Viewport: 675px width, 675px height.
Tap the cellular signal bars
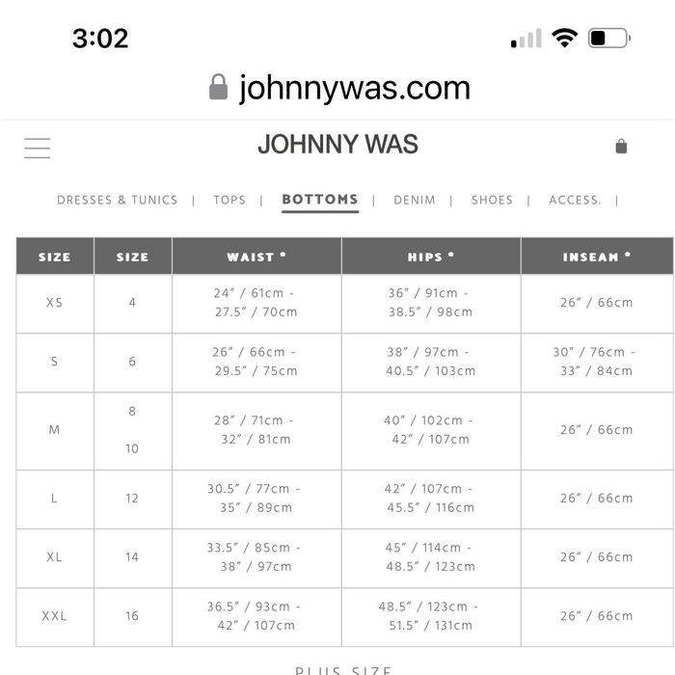coord(526,39)
